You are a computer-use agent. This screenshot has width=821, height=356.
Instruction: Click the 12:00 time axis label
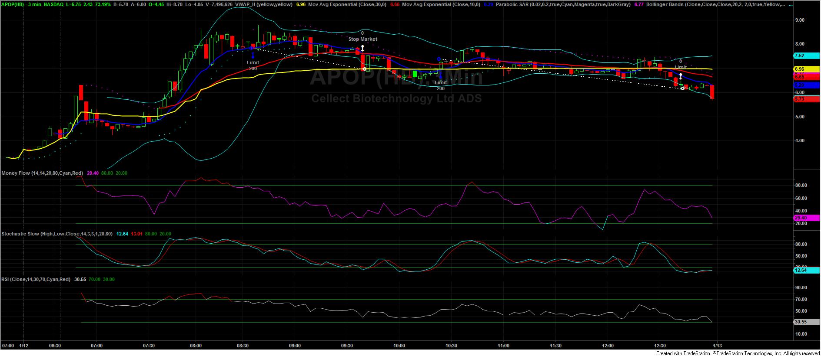pos(608,346)
